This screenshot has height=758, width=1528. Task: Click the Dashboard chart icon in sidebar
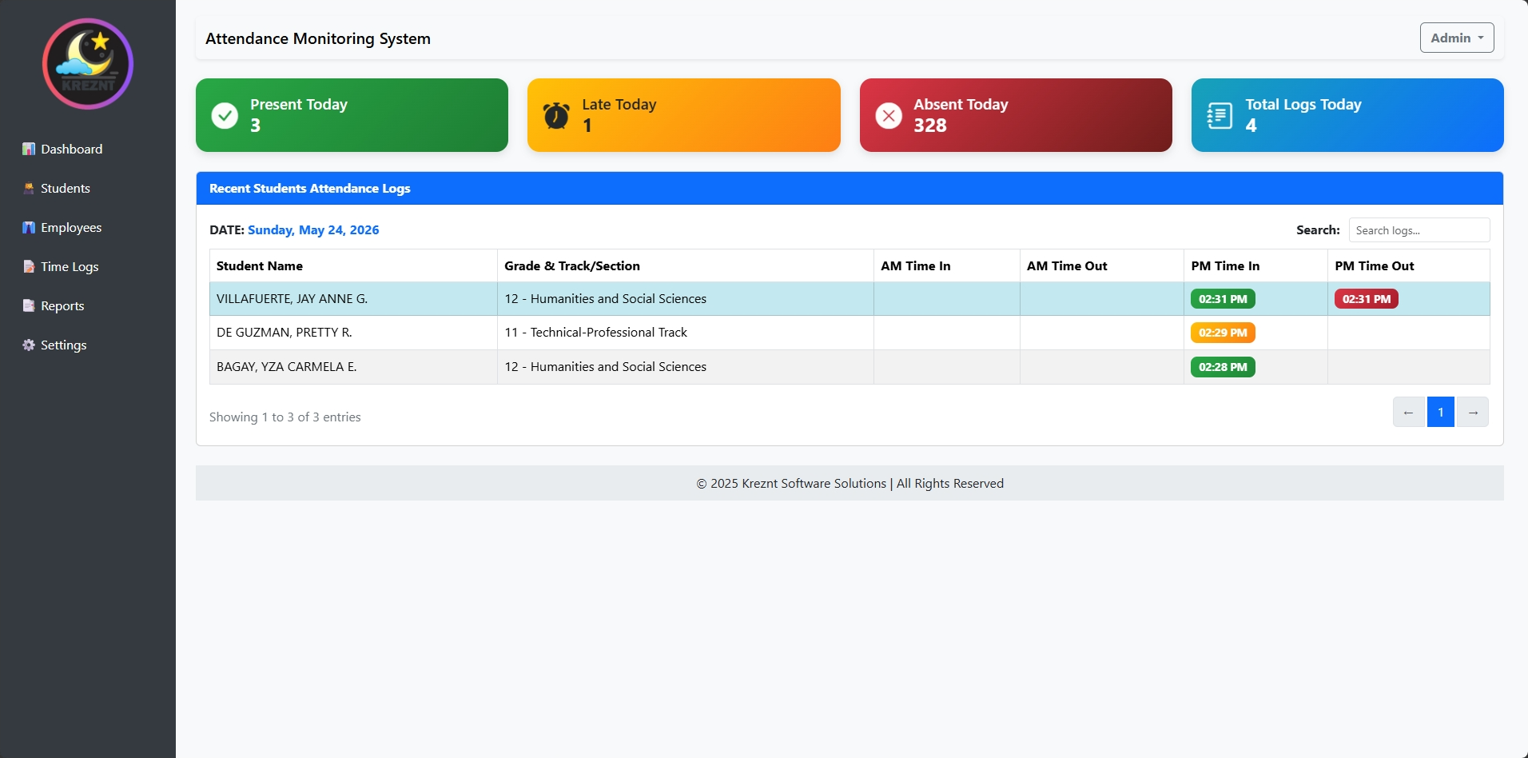(29, 149)
